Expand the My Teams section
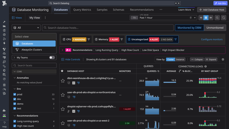Viewport: 229px width, 129px height. (x=14, y=58)
